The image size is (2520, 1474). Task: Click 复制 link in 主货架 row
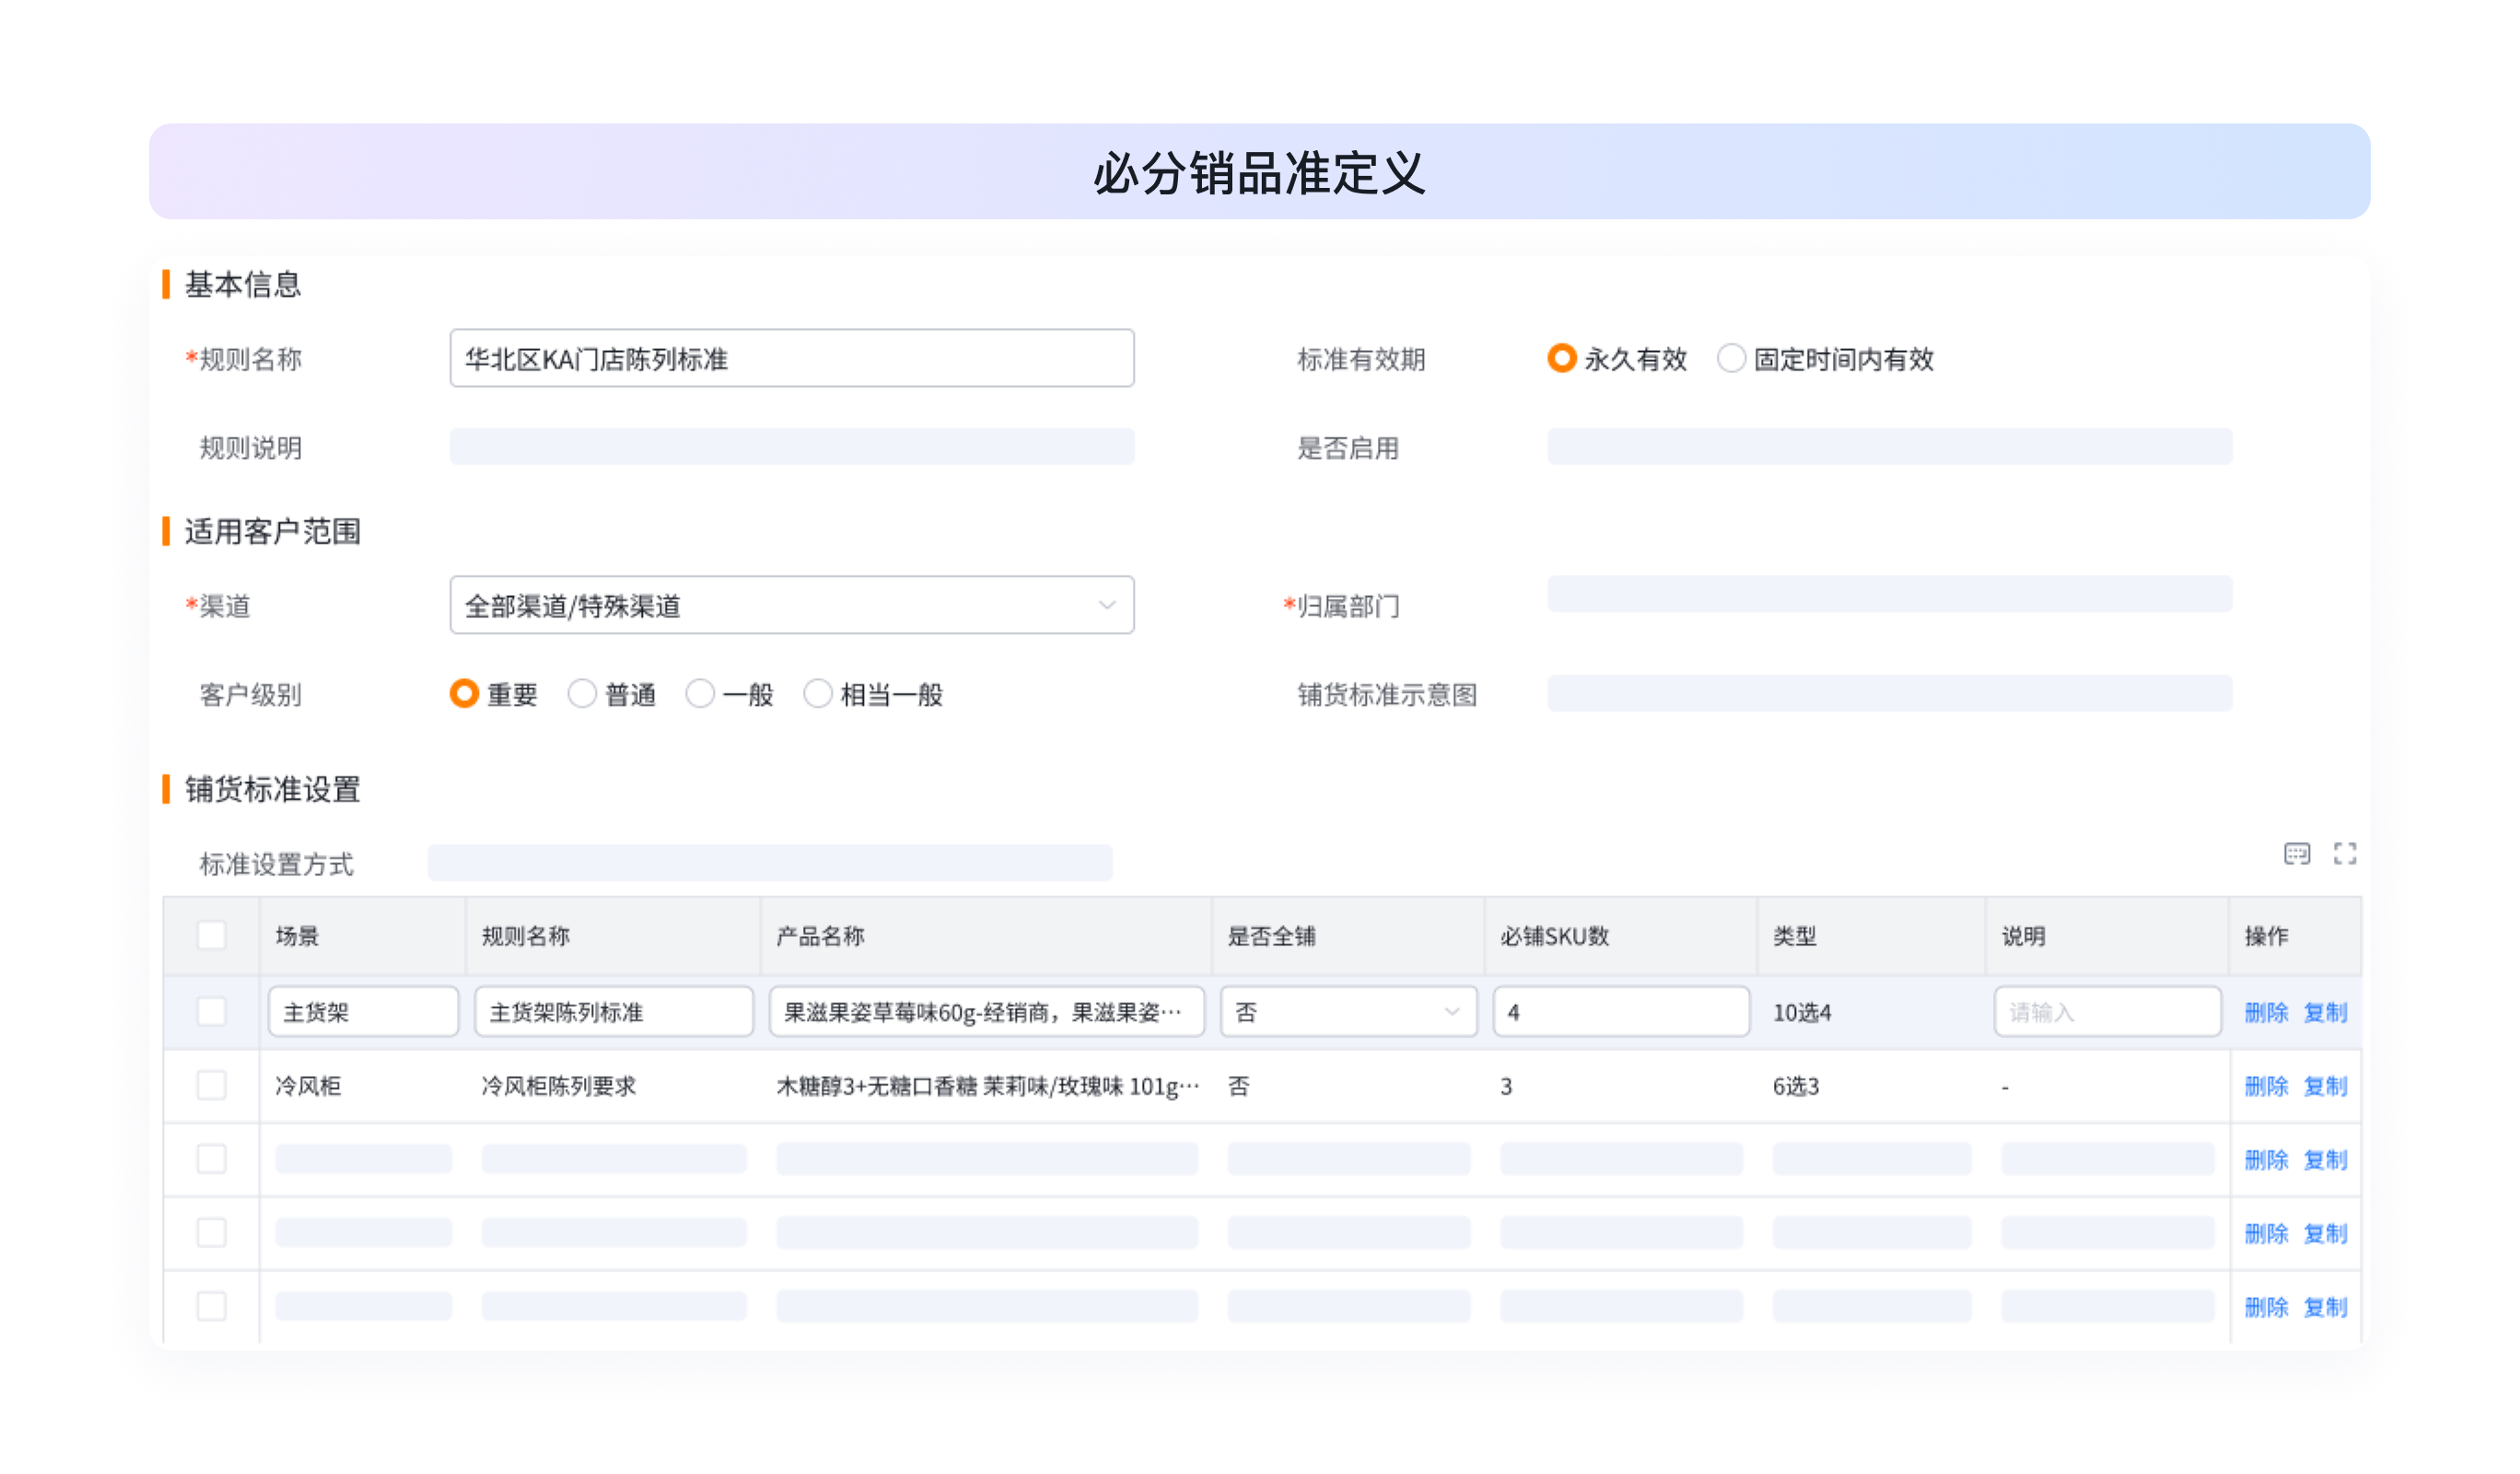[2325, 1012]
